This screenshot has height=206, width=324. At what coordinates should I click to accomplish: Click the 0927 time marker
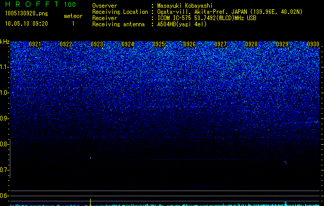220,44
